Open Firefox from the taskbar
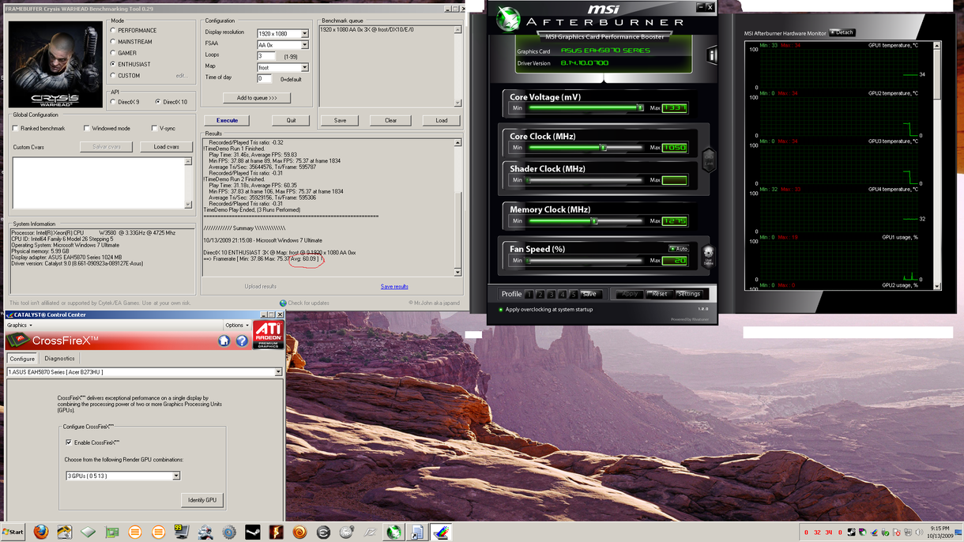The height and width of the screenshot is (542, 964). pos(41,532)
